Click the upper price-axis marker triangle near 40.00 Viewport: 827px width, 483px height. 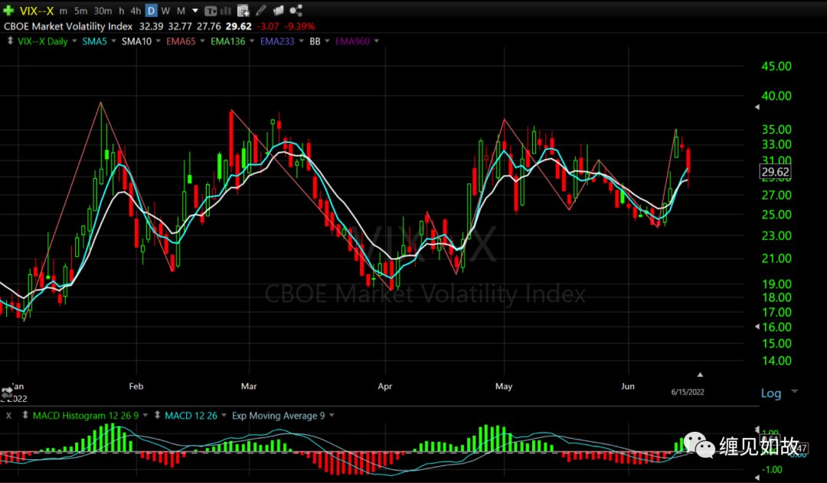[757, 107]
